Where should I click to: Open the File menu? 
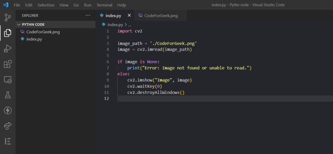tap(17, 5)
